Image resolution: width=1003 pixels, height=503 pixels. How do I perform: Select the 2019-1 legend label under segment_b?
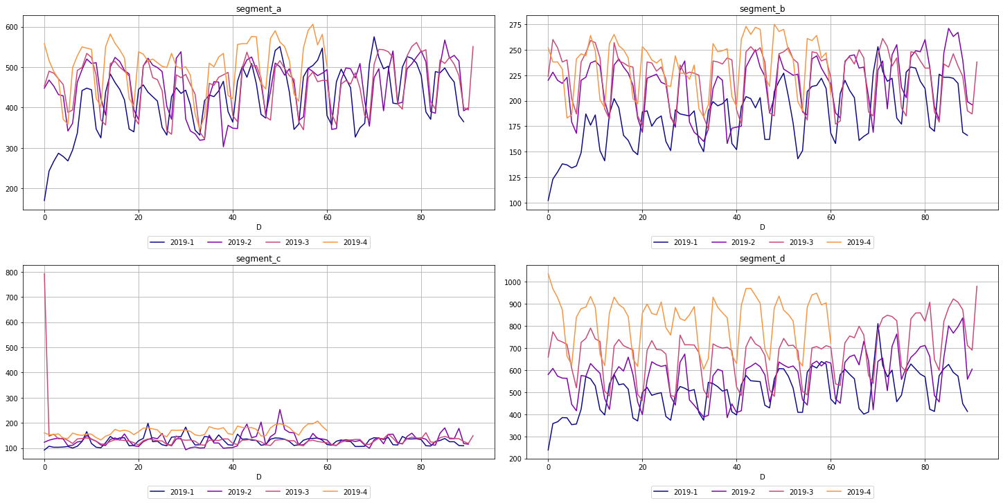point(686,242)
